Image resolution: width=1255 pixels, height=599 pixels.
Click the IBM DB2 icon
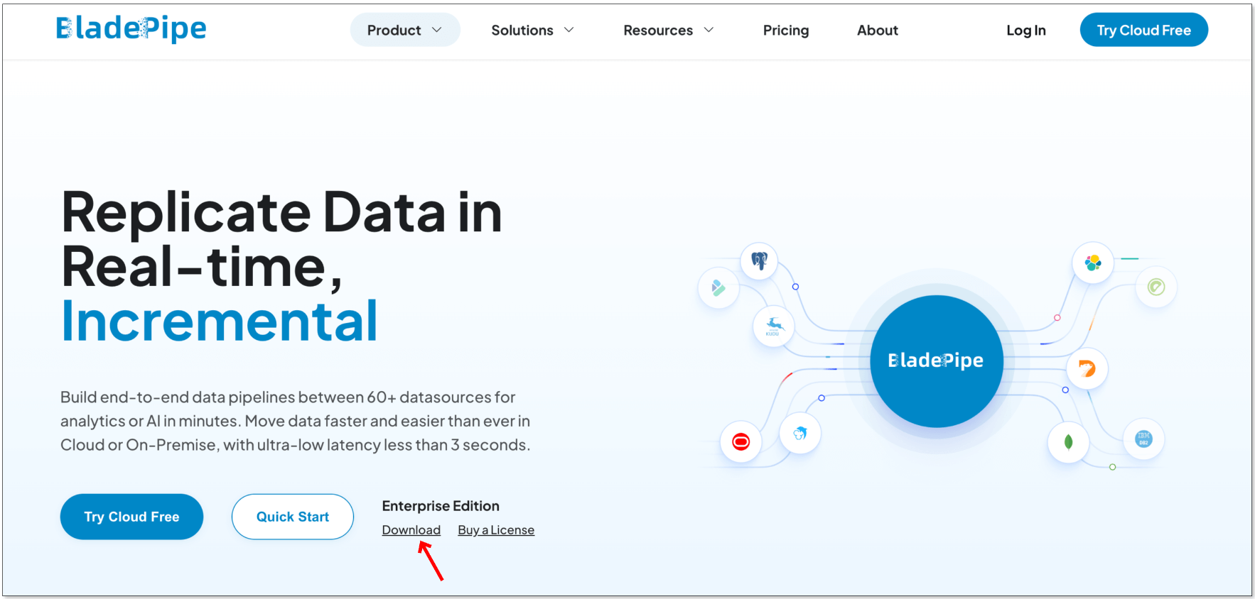click(x=1143, y=439)
